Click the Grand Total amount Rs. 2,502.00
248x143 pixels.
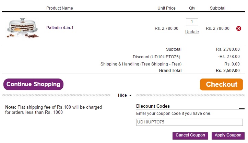pyautogui.click(x=227, y=71)
